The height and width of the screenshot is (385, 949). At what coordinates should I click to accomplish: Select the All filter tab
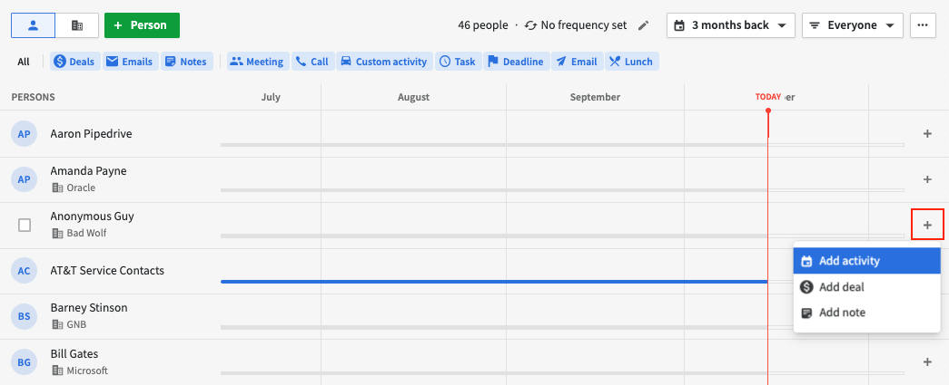(x=24, y=62)
